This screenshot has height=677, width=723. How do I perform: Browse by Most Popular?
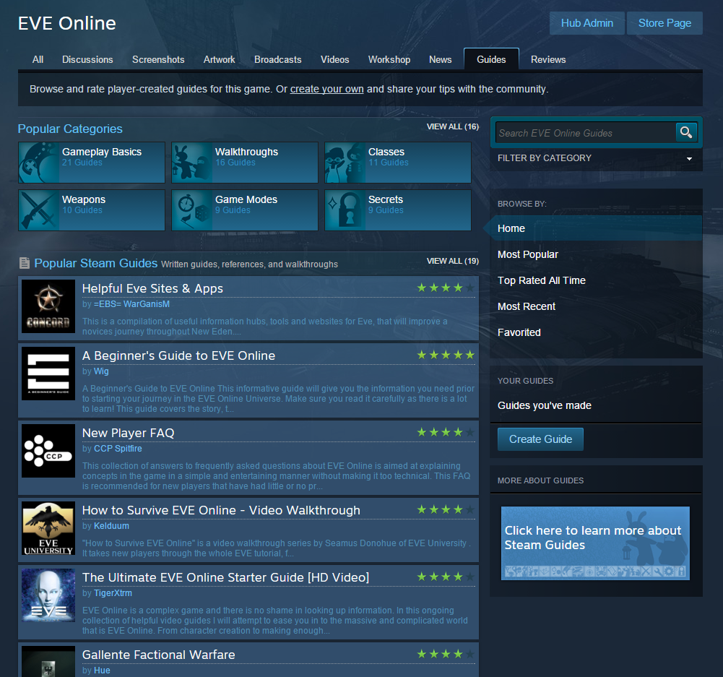(527, 254)
